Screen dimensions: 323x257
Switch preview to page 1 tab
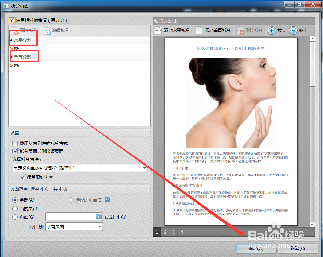click(157, 232)
